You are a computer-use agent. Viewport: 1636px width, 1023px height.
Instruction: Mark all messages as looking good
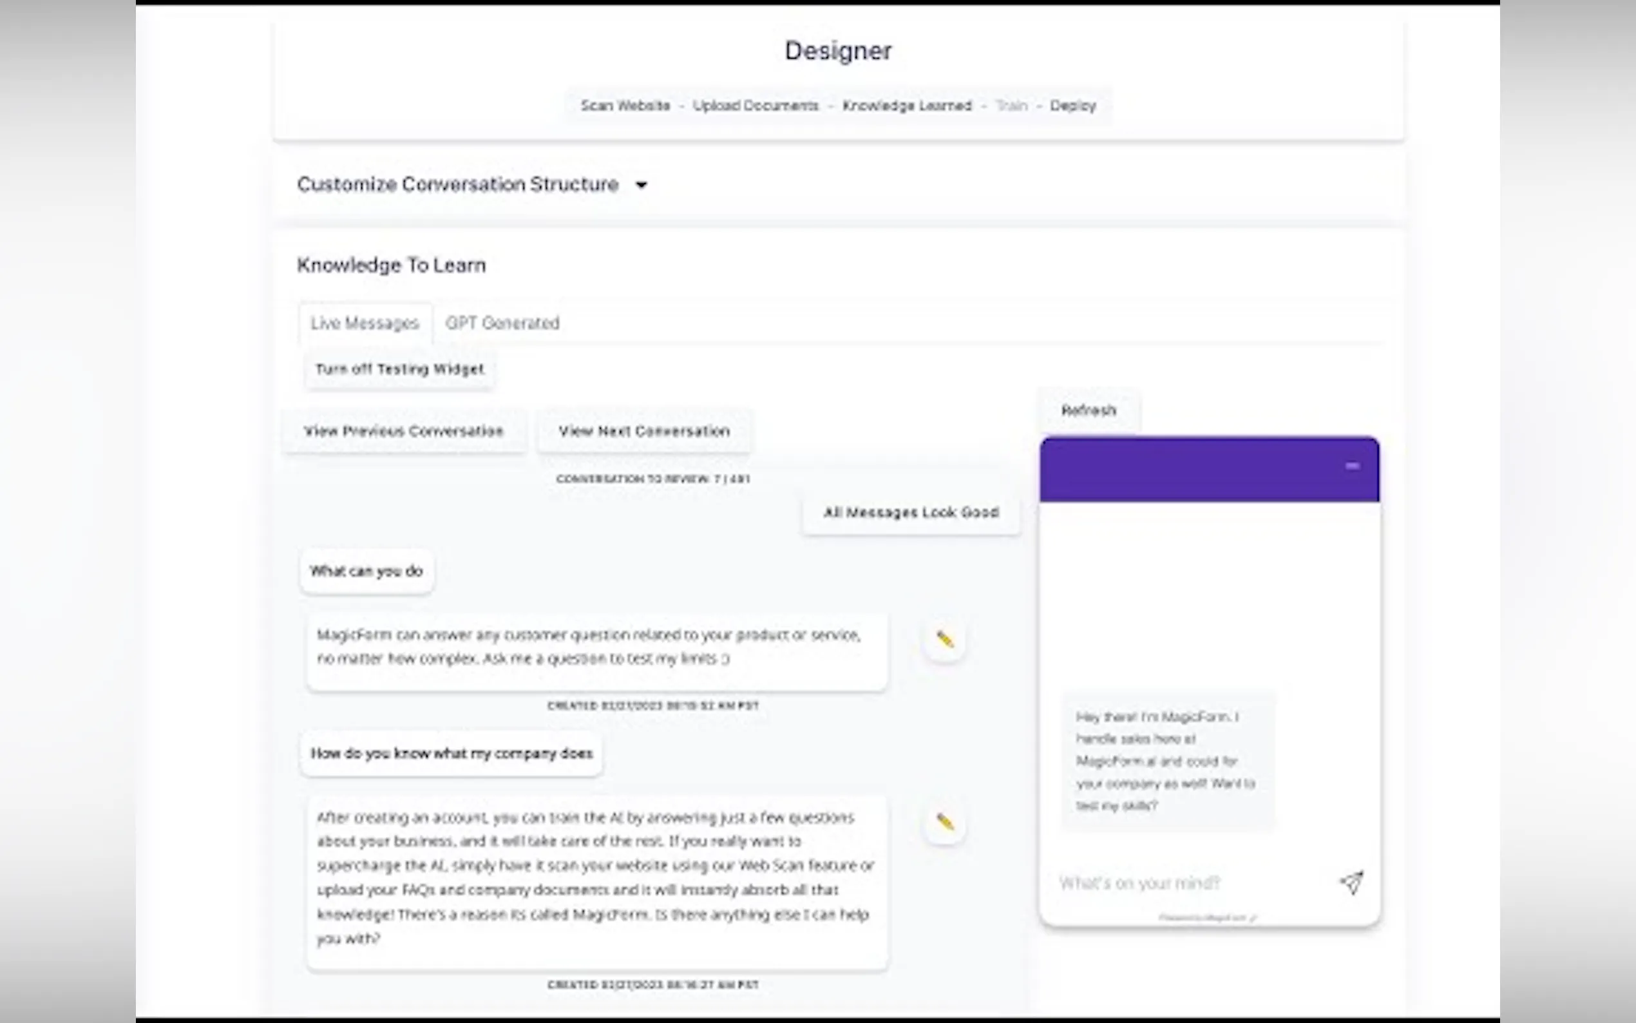[x=910, y=513]
